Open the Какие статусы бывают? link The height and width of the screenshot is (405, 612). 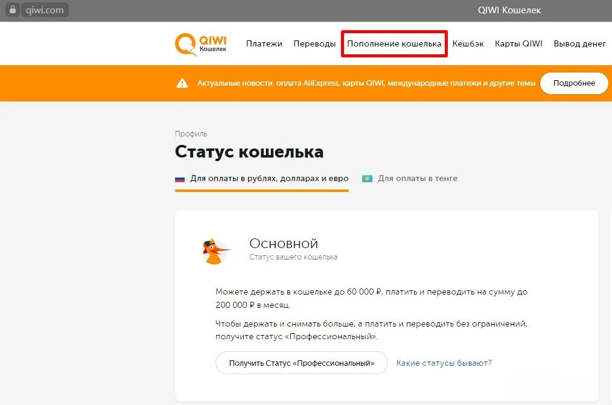[444, 363]
